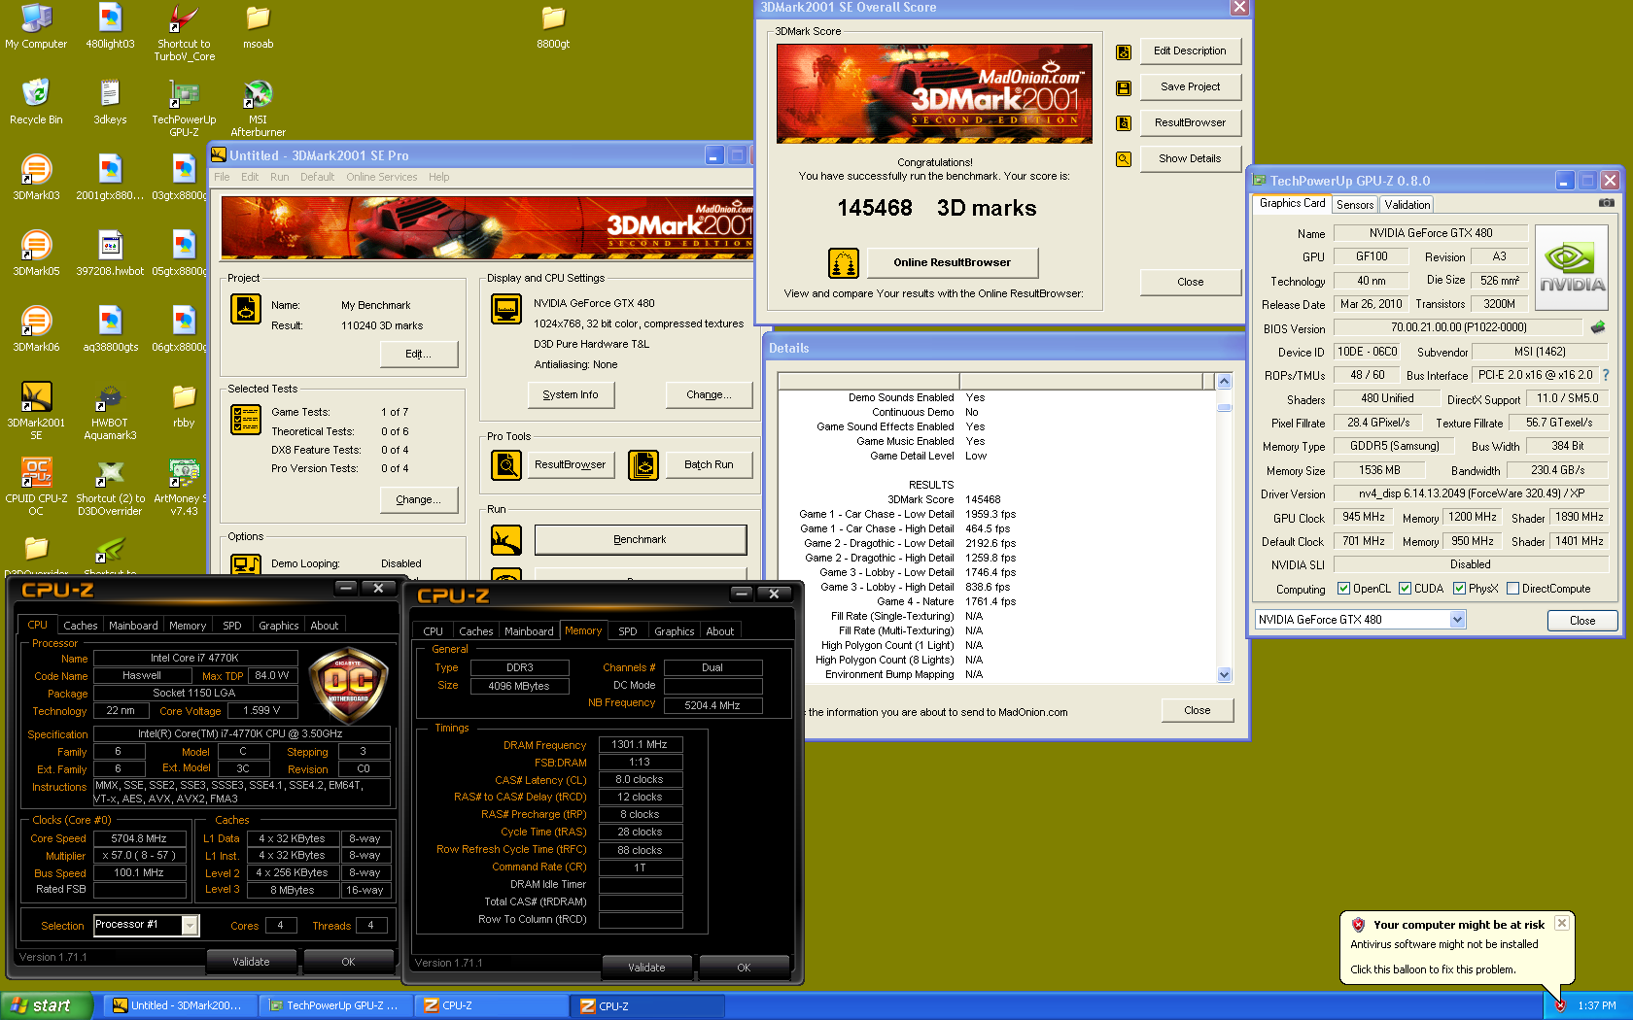
Task: Click the Online ResultBrowser icon
Action: (x=844, y=263)
